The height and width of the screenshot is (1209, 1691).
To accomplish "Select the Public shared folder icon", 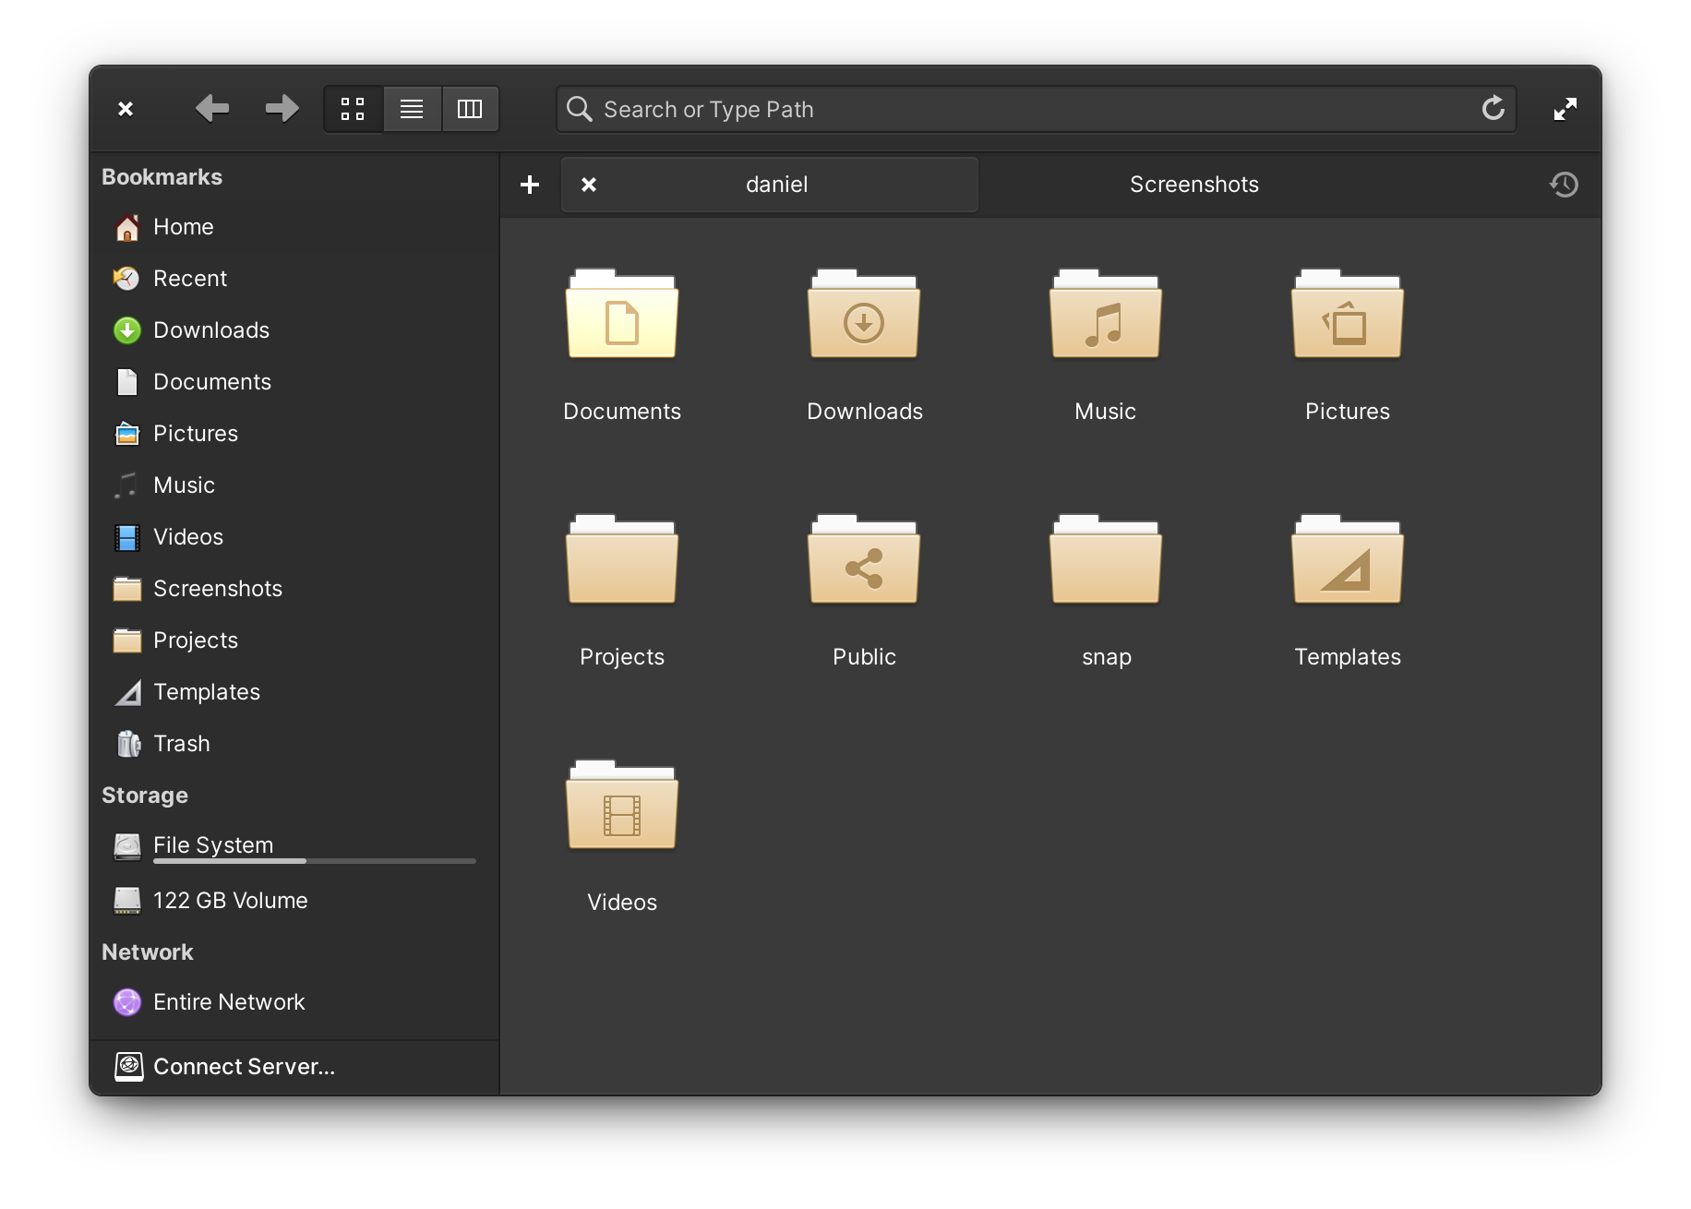I will [x=864, y=559].
